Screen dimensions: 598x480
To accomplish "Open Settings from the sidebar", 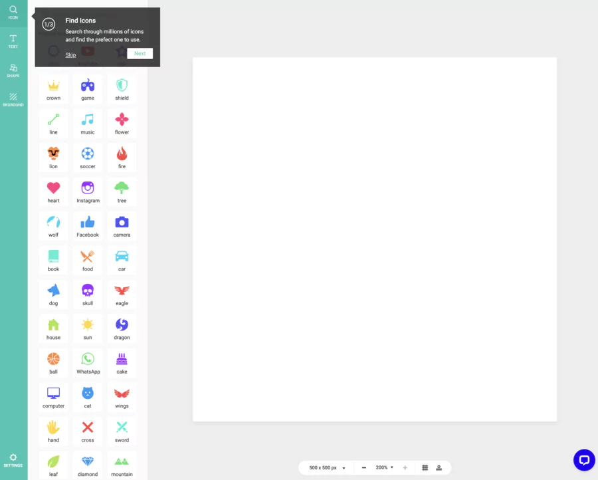I will pyautogui.click(x=13, y=460).
